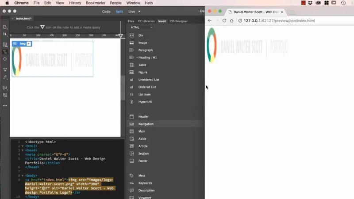354x199 pixels.
Task: Open the Time Machine menu bar icon
Action: pos(343,3)
